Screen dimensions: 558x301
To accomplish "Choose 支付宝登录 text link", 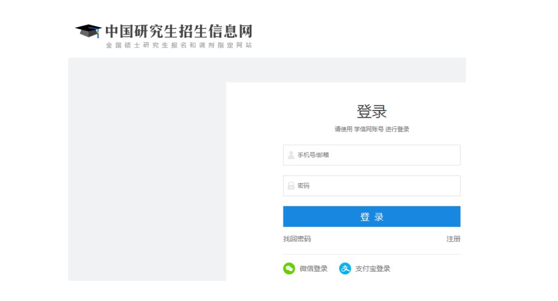I will 372,268.
